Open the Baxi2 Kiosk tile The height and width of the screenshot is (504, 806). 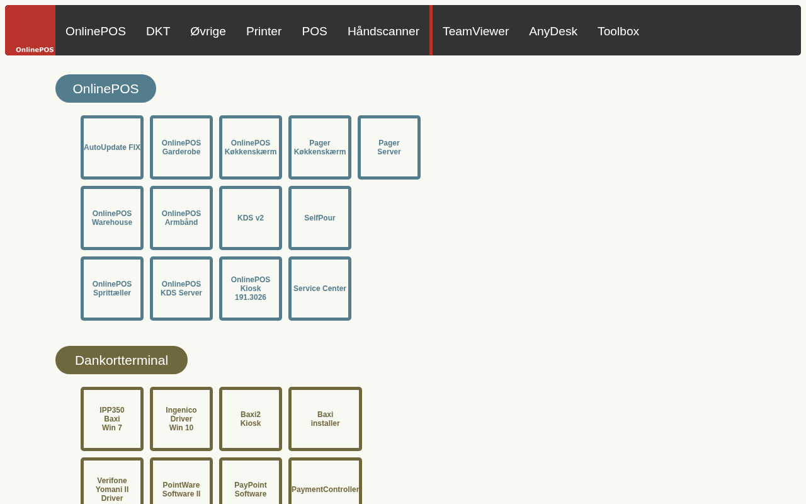pos(251,419)
